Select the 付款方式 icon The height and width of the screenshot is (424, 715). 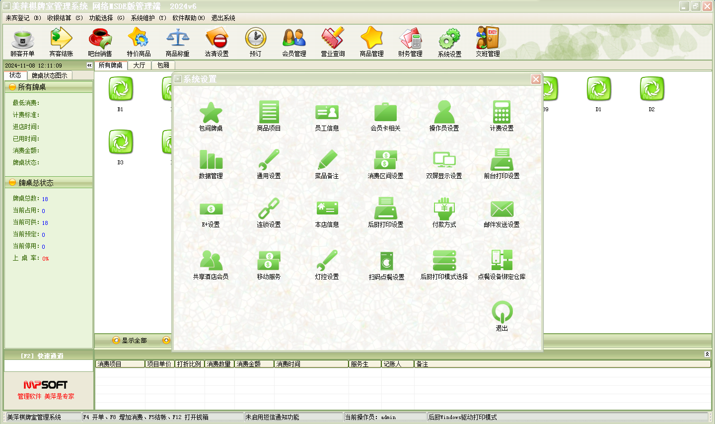click(x=444, y=210)
